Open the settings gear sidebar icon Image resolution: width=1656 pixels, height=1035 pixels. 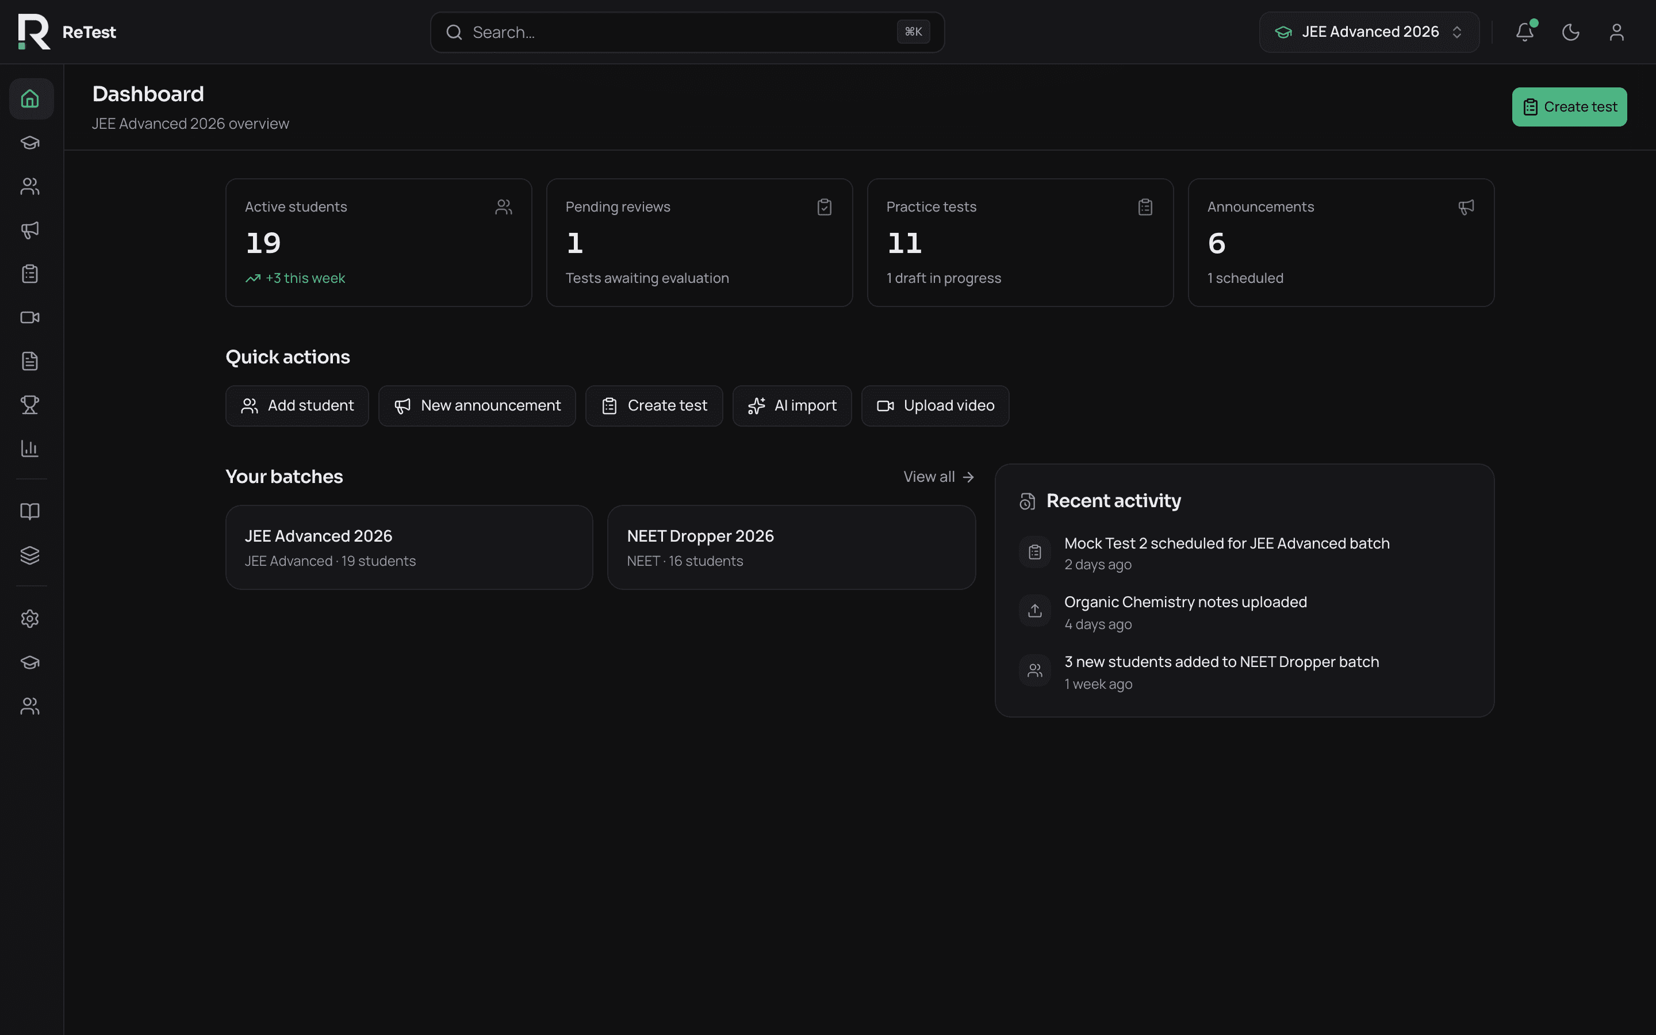click(30, 619)
